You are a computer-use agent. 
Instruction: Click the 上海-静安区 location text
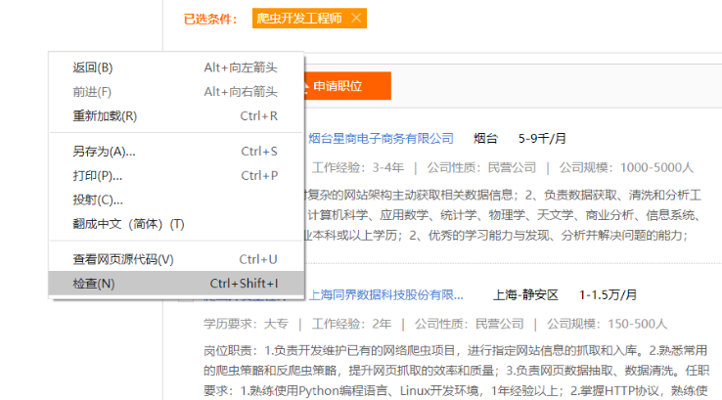pyautogui.click(x=525, y=294)
